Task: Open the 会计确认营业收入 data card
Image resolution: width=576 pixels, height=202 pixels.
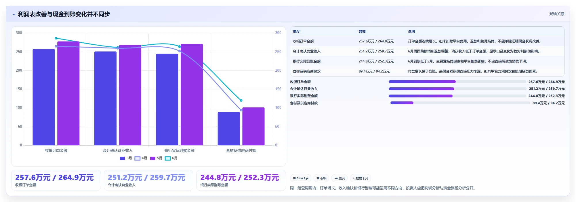Action: [x=148, y=180]
